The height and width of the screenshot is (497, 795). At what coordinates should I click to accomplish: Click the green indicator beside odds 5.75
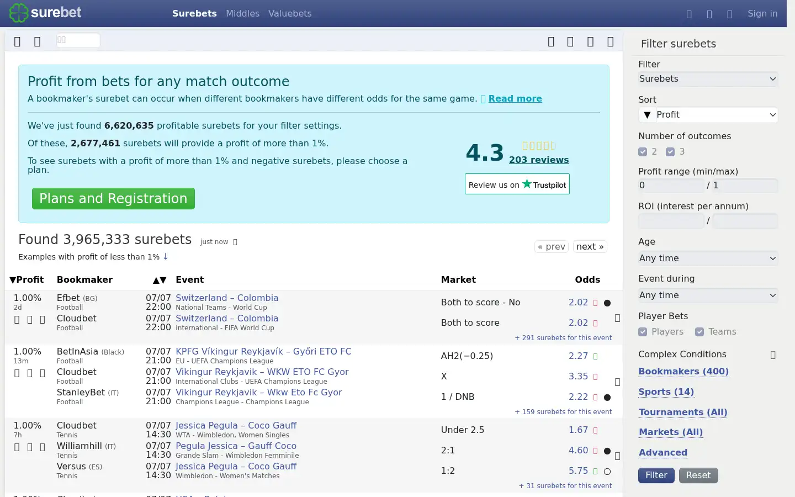pyautogui.click(x=596, y=472)
